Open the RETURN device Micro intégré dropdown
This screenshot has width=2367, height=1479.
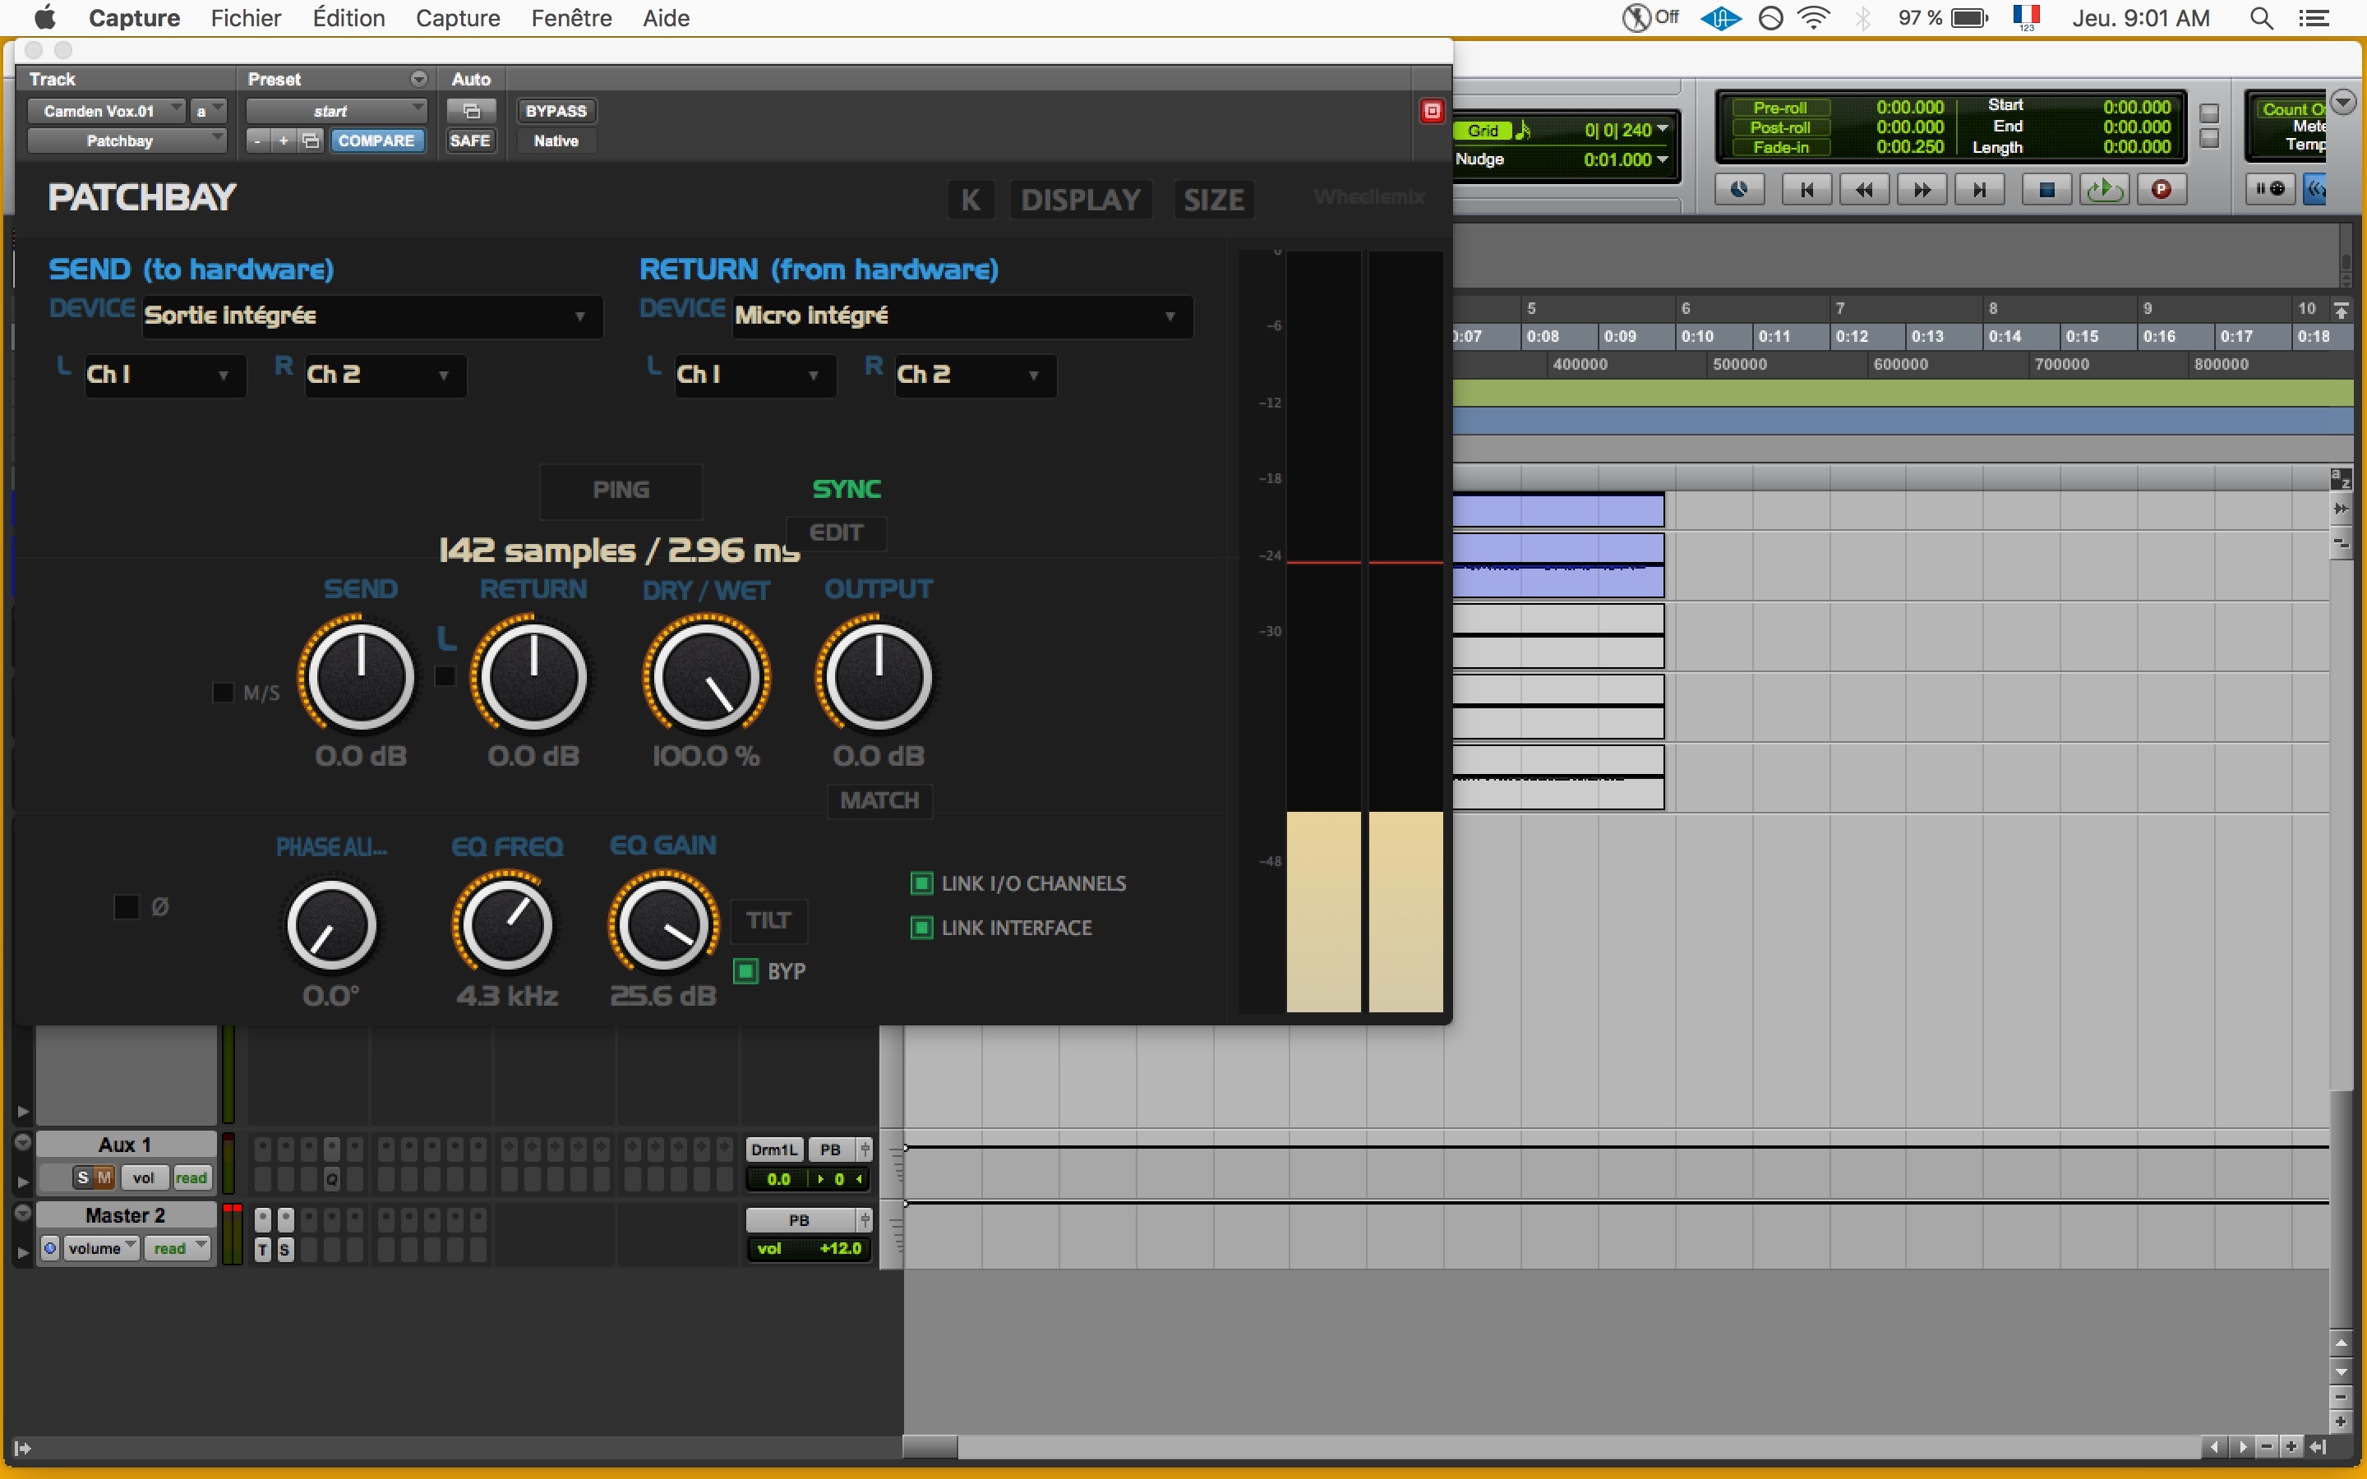(x=962, y=316)
